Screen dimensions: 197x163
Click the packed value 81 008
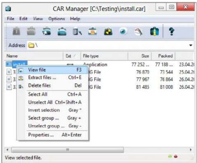(x=167, y=87)
